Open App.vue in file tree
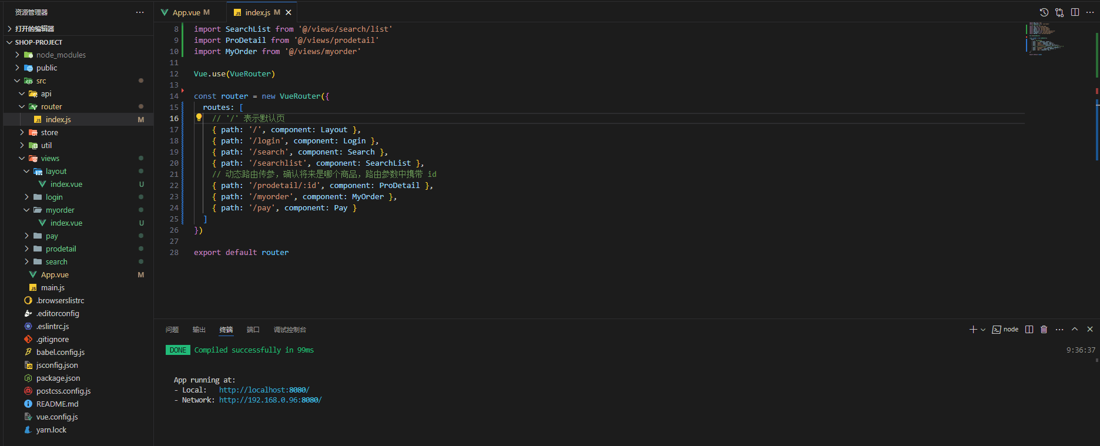This screenshot has height=446, width=1100. tap(78, 274)
